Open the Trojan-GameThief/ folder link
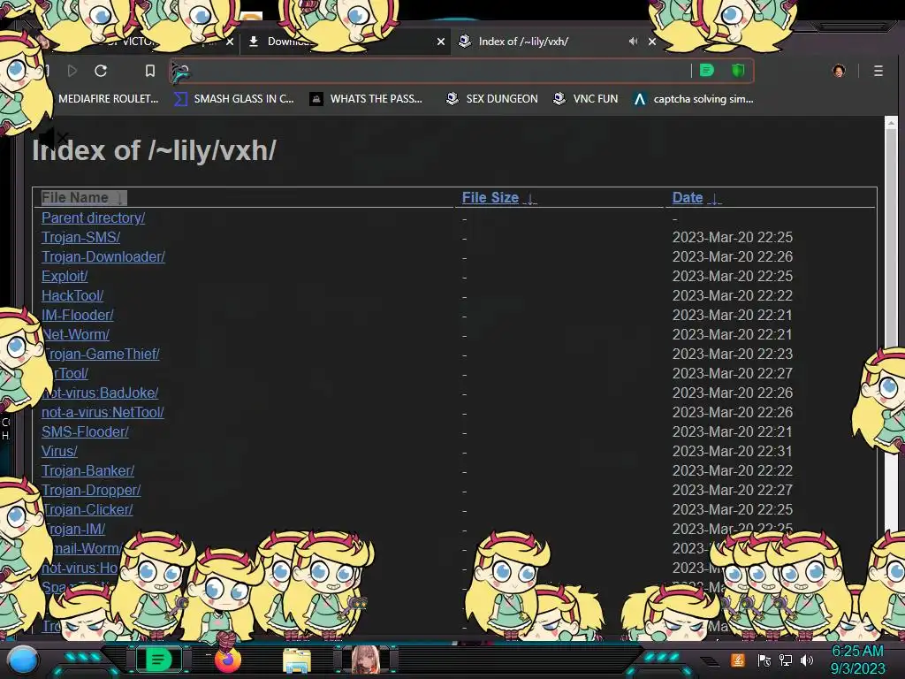 (x=102, y=354)
